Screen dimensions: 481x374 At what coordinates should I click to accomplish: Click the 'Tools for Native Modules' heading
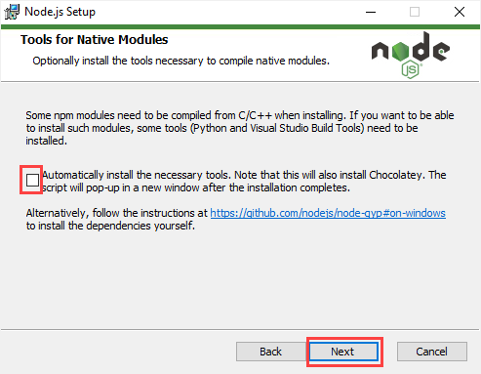[x=95, y=40]
